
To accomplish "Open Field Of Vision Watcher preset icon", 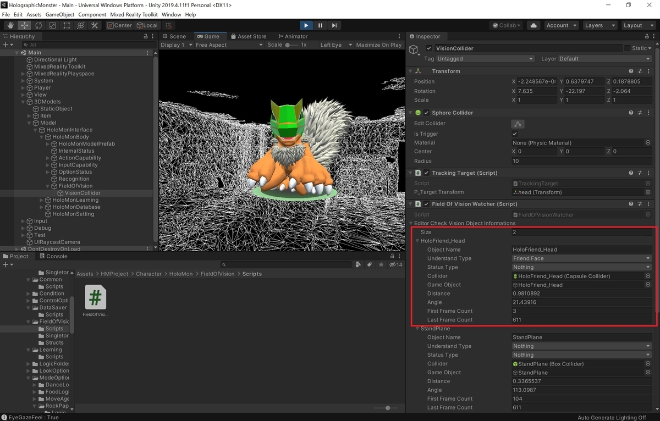I will tap(640, 204).
